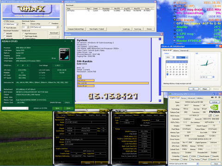Click the BIOS version export share icon

[x=210, y=115]
